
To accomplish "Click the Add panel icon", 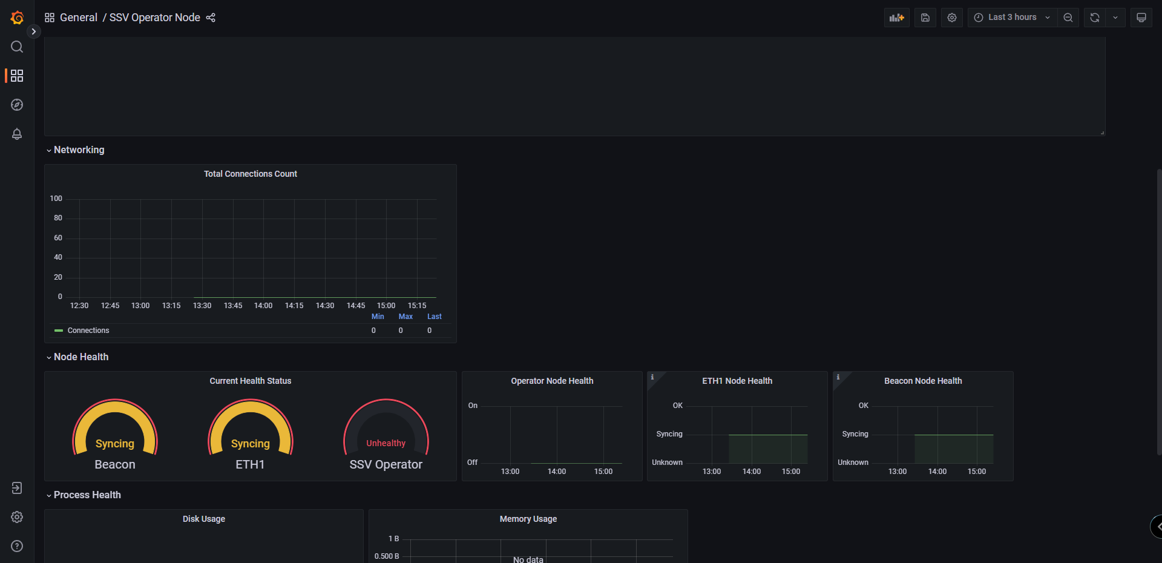I will pos(897,18).
